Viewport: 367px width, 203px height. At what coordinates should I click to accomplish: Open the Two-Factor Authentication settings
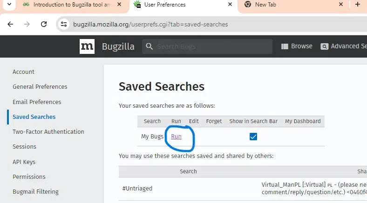tap(48, 132)
